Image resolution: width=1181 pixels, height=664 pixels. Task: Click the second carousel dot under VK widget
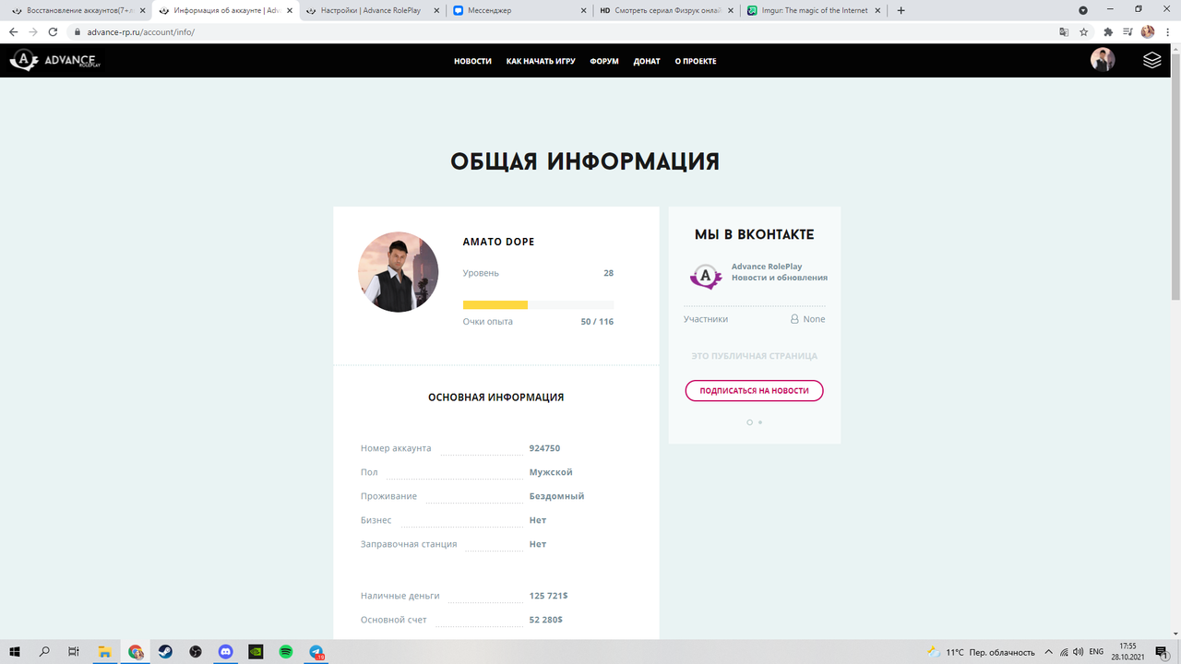760,421
